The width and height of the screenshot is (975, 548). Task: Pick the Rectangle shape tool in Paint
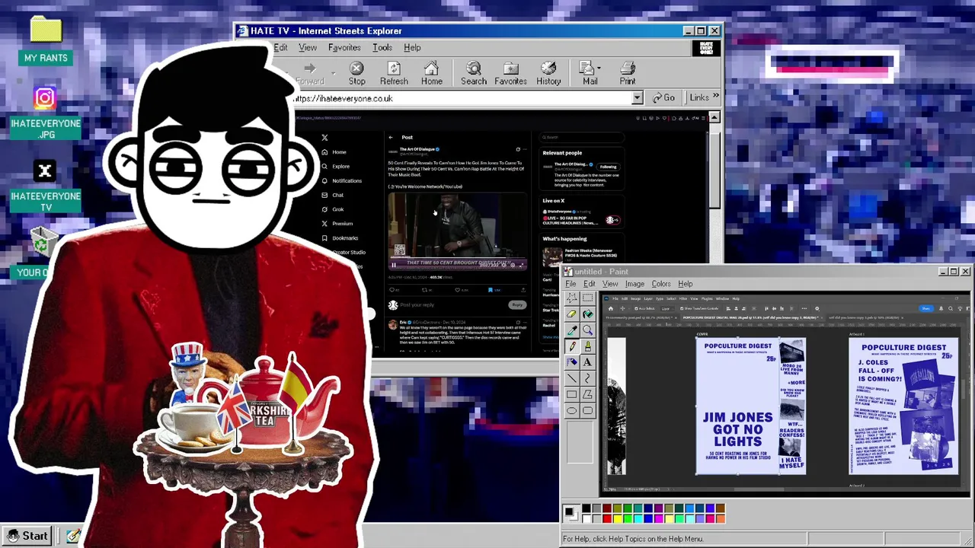pos(571,394)
